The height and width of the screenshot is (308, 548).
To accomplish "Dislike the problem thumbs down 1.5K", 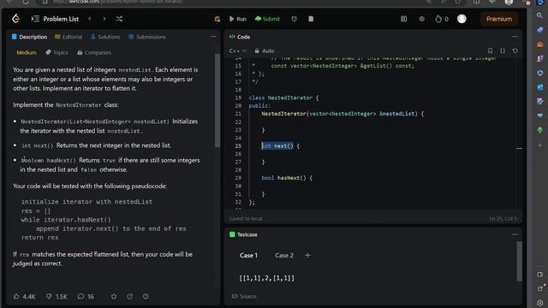I will [57, 297].
